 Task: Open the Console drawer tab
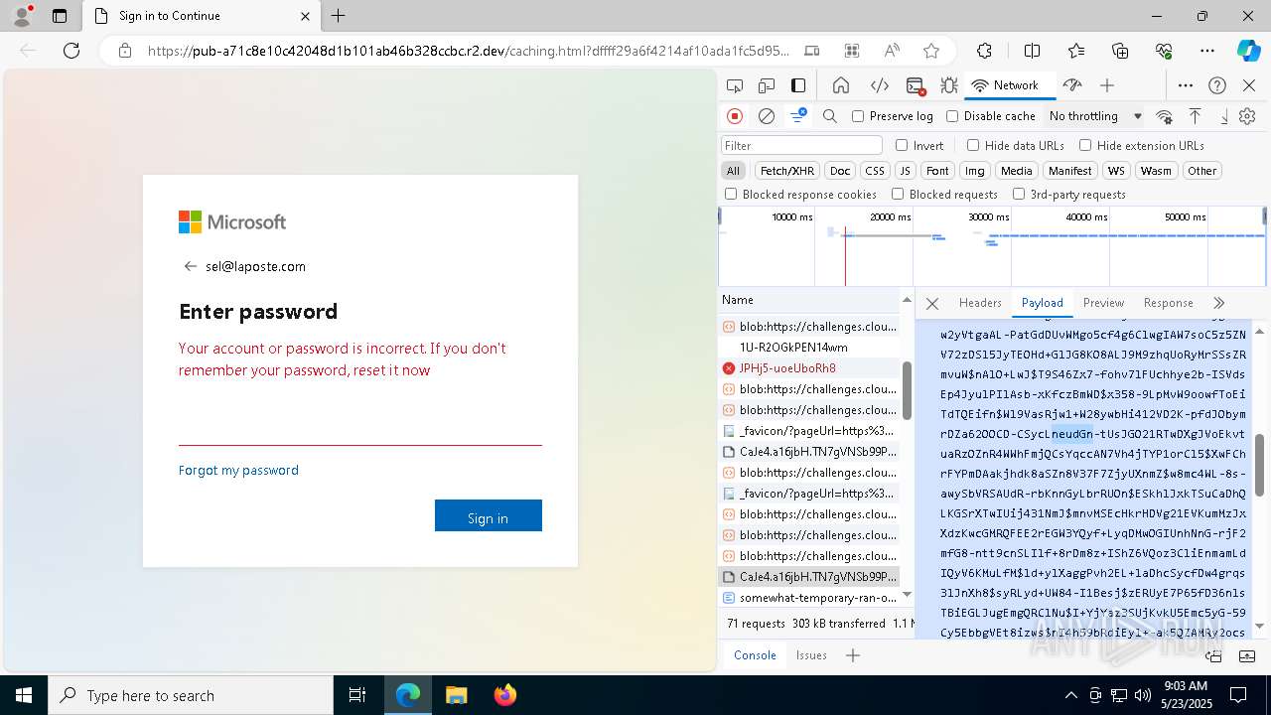coord(755,655)
